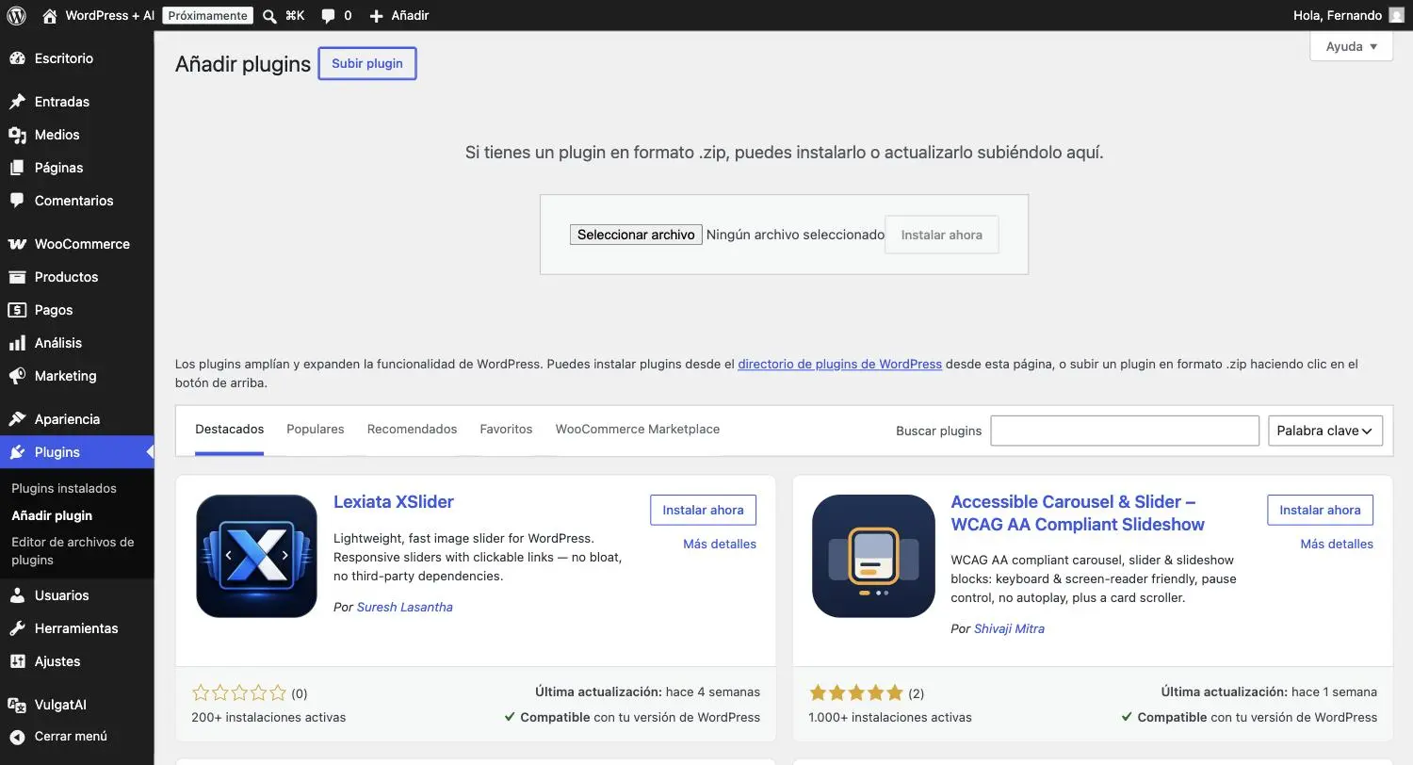The height and width of the screenshot is (765, 1413).
Task: Open the Palabra clave search type dropdown
Action: 1325,431
